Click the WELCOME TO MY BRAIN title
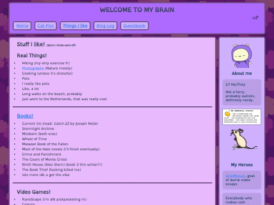The height and width of the screenshot is (205, 274). click(137, 10)
